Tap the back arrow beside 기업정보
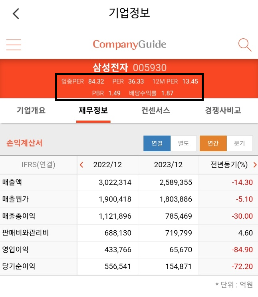The image size is (258, 297). click(16, 14)
